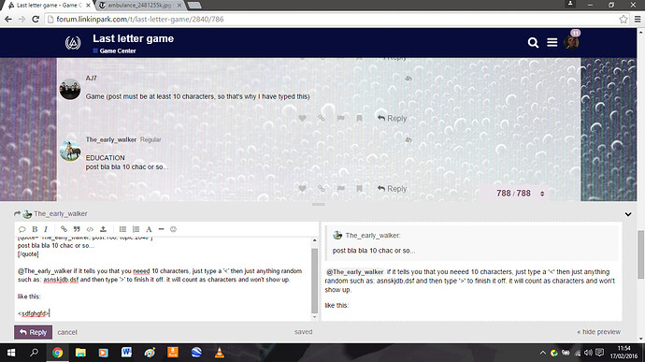Add a bulleted list in the editor

coord(122,229)
